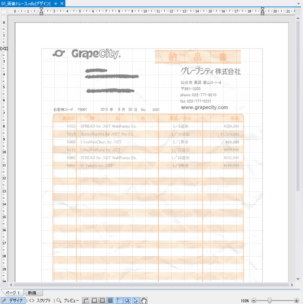Click the horizontal scrollbar right arrow
This screenshot has width=303, height=304.
[292, 285]
